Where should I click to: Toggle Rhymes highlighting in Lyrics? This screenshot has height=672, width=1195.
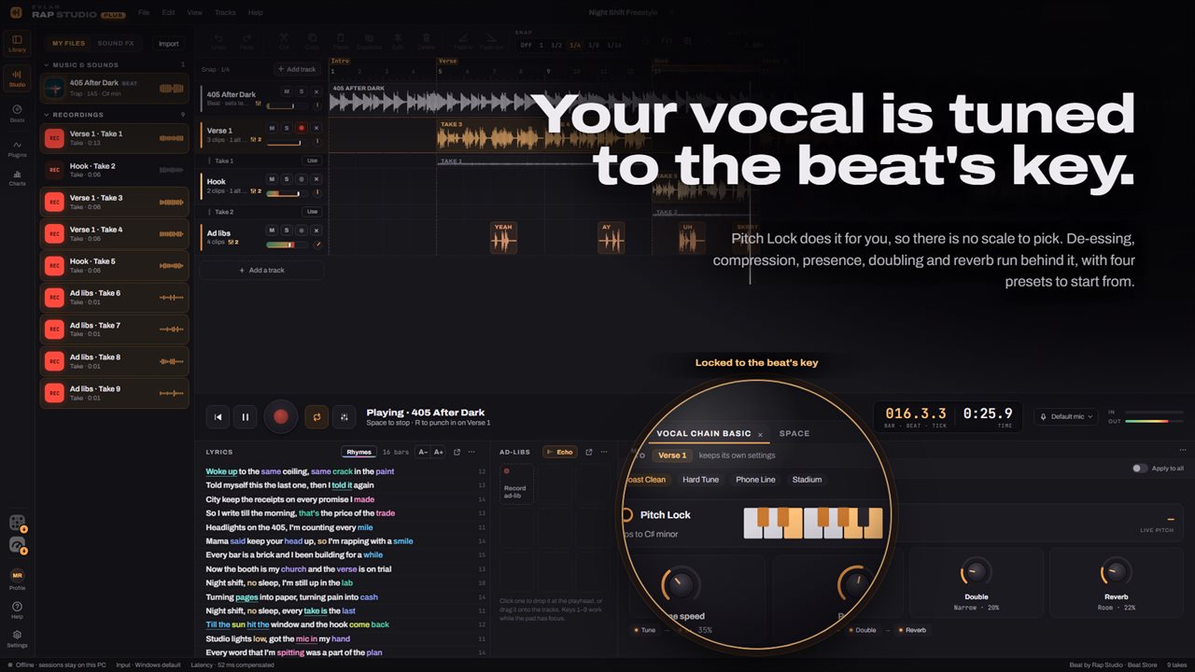click(x=359, y=452)
